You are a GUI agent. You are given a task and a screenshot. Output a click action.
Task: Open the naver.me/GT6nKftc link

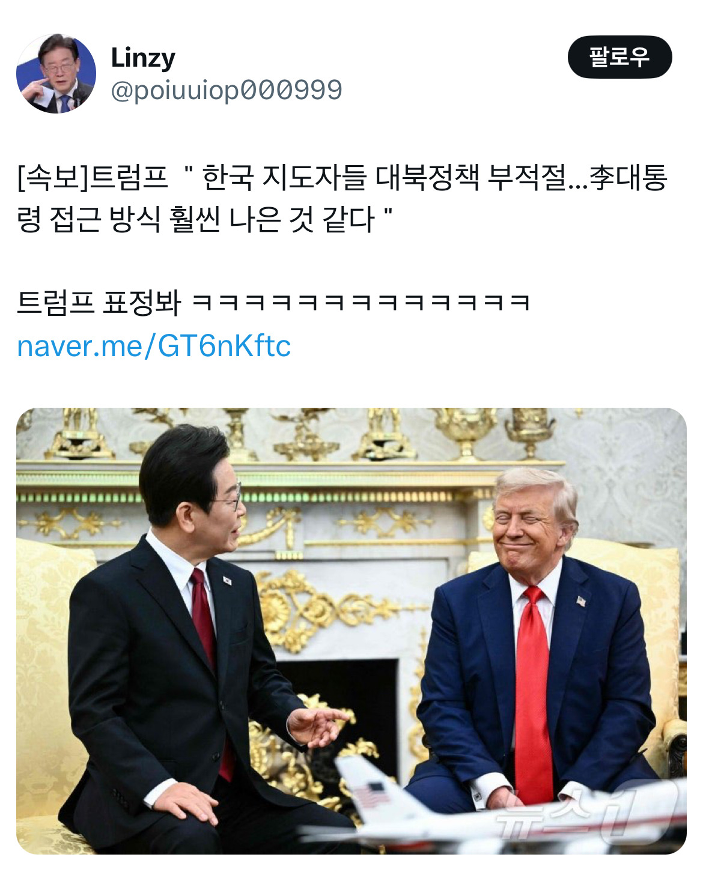[x=154, y=346]
